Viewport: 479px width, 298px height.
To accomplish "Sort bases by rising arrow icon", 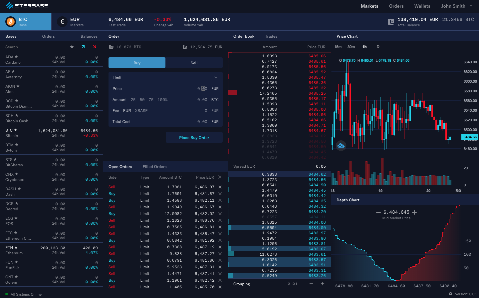I will point(83,47).
